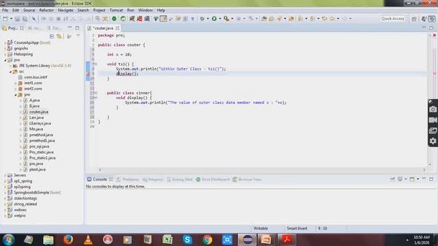Viewport: 438px width, 246px height.
Task: Switch to the Problems tab
Action: tap(128, 179)
